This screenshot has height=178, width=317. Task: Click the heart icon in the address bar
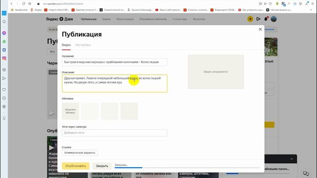click(x=270, y=3)
